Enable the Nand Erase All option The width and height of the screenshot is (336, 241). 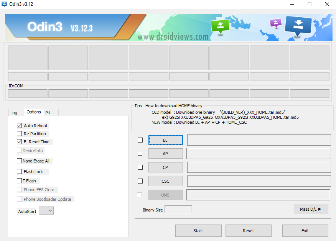tap(19, 161)
